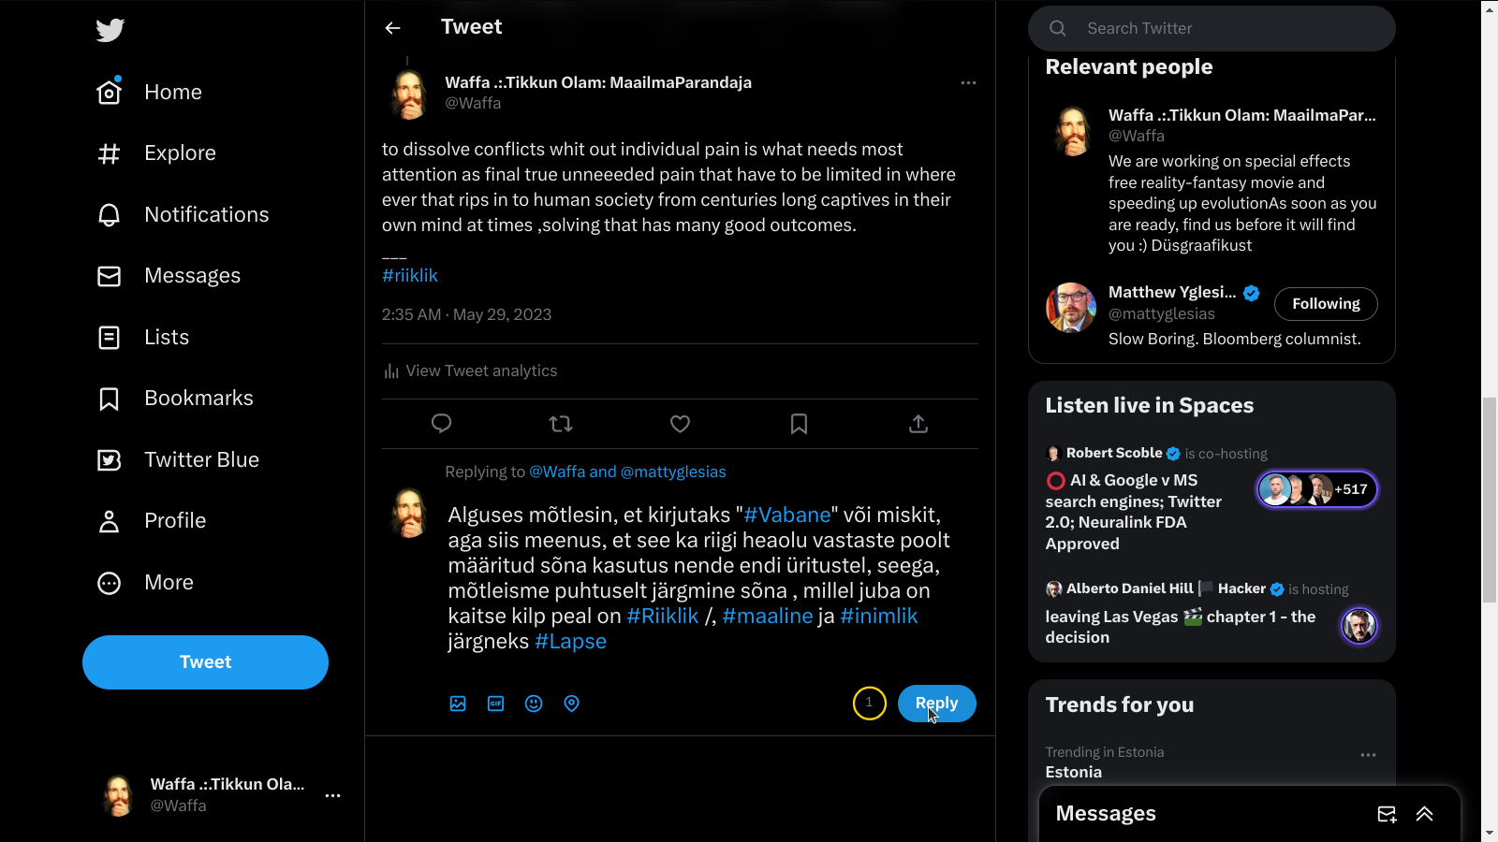Image resolution: width=1498 pixels, height=842 pixels.
Task: Toggle Following button for Matthew Yglesias
Action: (1326, 304)
